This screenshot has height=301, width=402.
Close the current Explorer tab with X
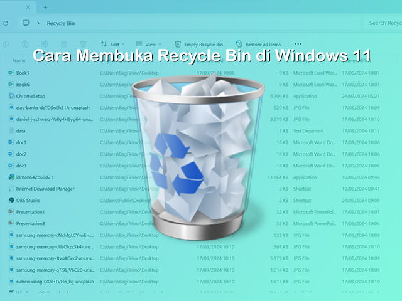(28, 7)
